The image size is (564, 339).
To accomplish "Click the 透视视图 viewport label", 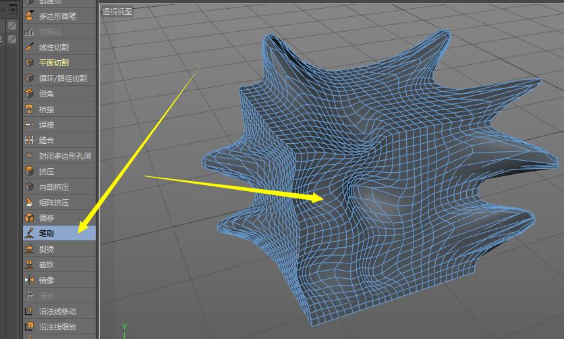I will pos(118,11).
